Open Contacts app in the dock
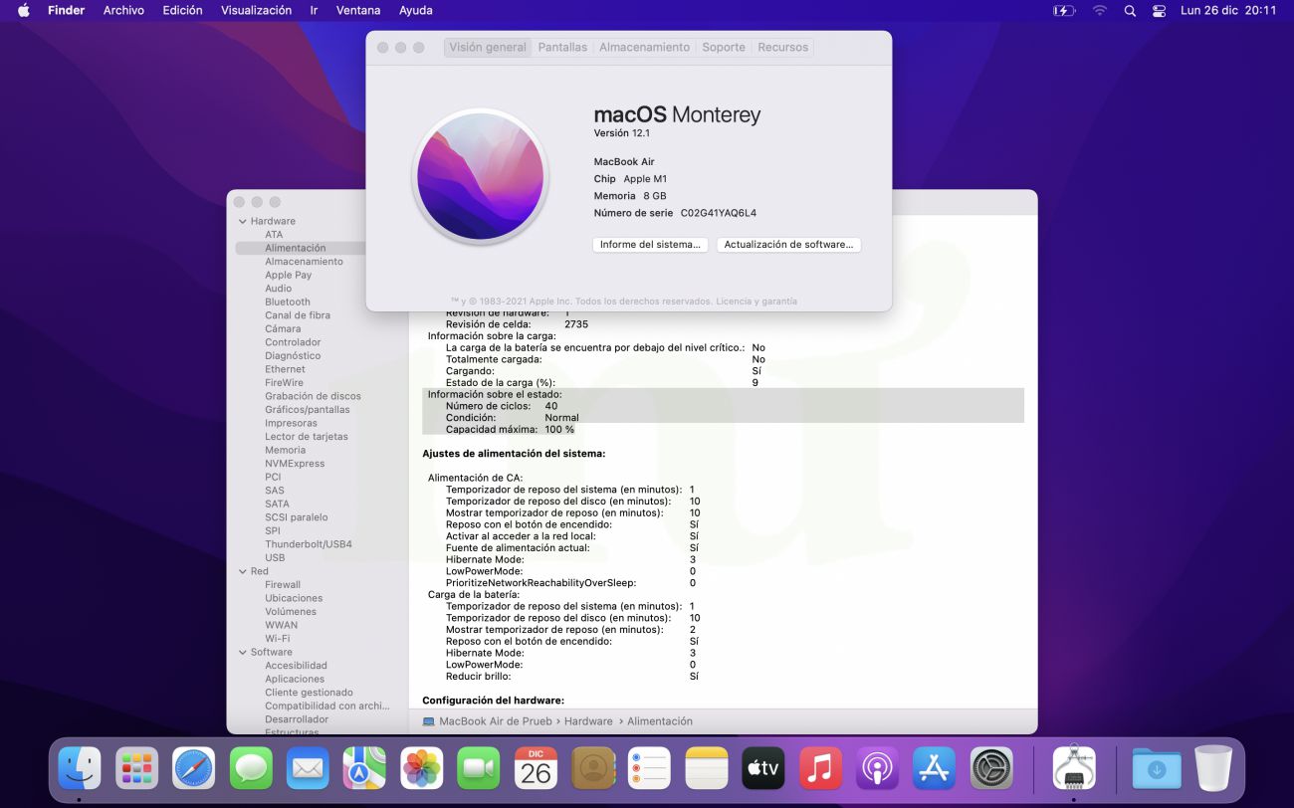 click(x=593, y=768)
